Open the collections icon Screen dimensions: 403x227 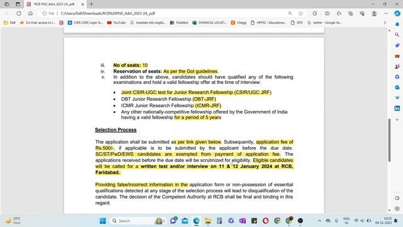(x=350, y=13)
